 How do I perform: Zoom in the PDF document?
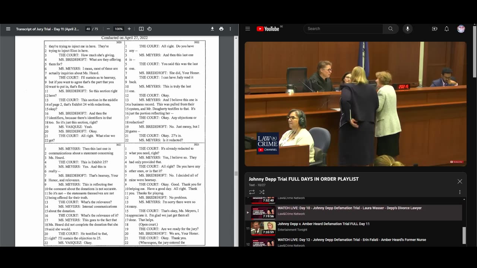pyautogui.click(x=129, y=29)
